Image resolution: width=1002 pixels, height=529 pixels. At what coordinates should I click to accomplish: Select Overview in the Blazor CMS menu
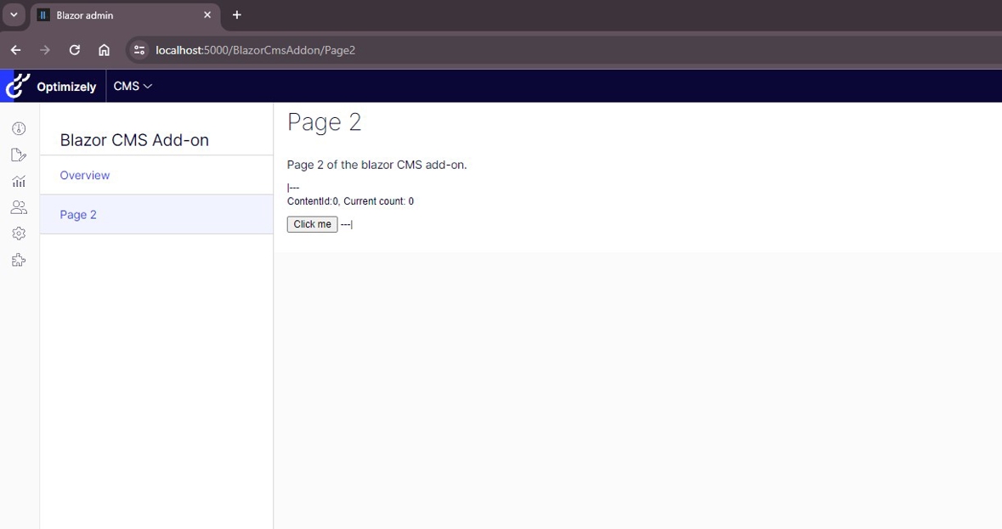coord(84,175)
